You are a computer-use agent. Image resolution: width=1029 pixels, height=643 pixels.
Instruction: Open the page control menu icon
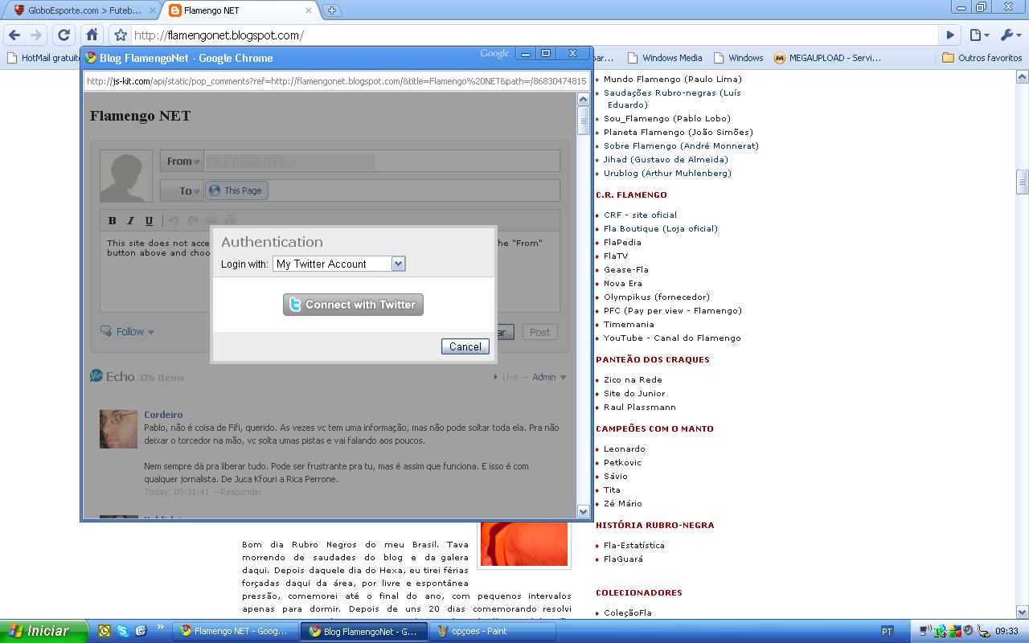(x=978, y=35)
